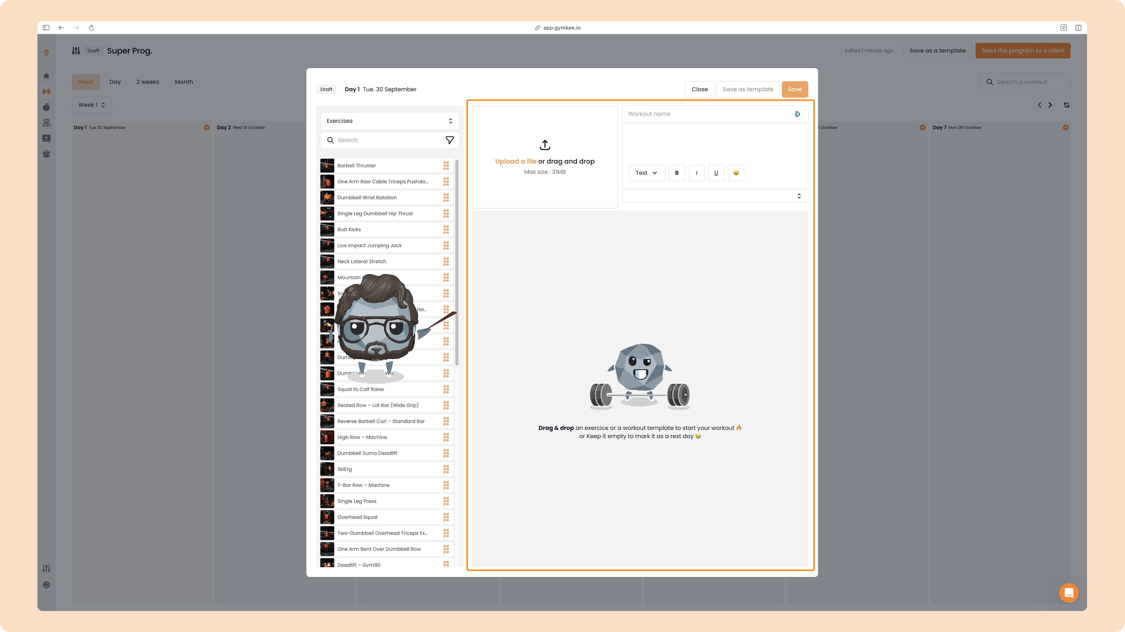The image size is (1125, 632).
Task: Open the gift icon in sidebar
Action: [46, 154]
